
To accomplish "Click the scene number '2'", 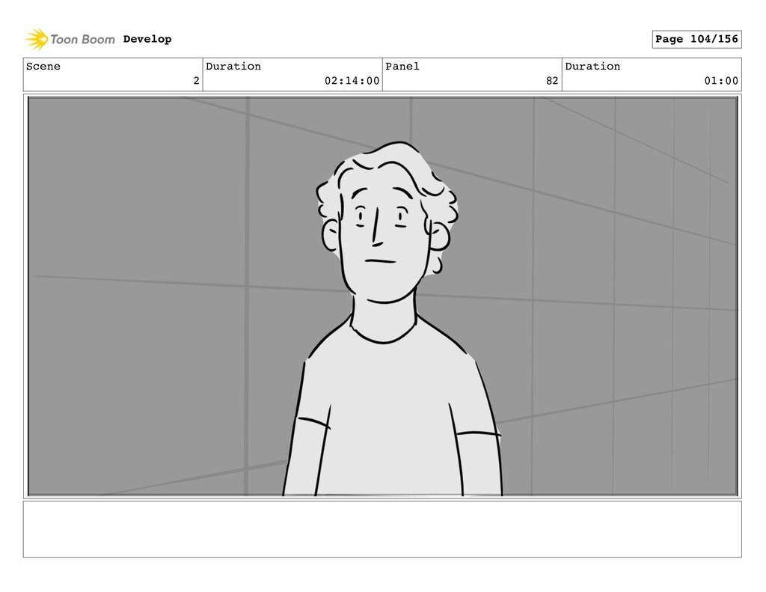I will 197,81.
